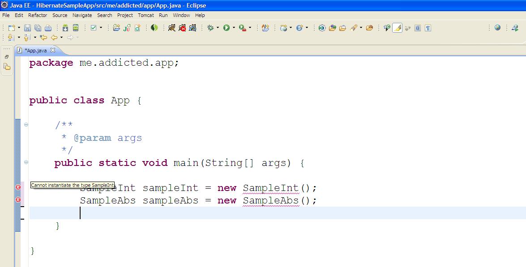
Task: Open the Run button dropdown arrow
Action: pos(234,28)
